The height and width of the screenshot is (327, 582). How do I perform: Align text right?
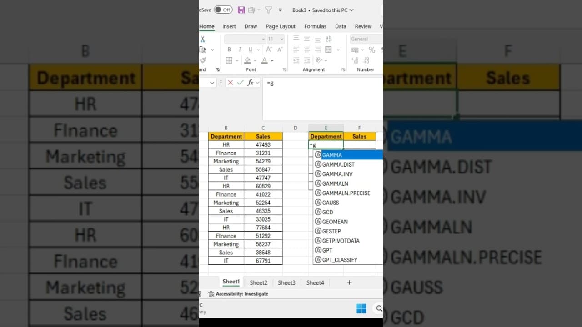coord(317,50)
